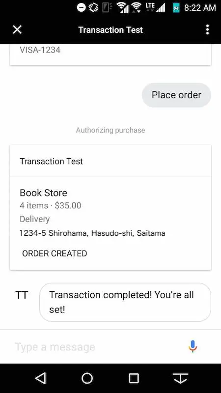Tap the microphone voice input icon
The width and height of the screenshot is (221, 393).
pos(193,346)
